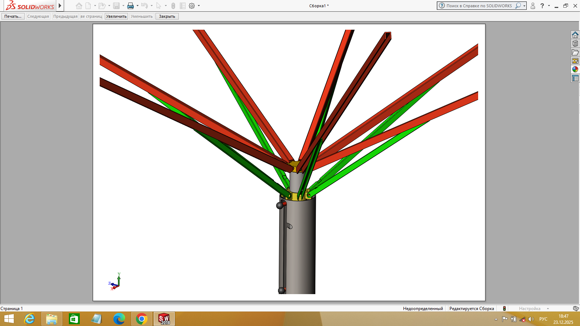Open the New document dropdown arrow
The image size is (580, 326).
coord(95,6)
